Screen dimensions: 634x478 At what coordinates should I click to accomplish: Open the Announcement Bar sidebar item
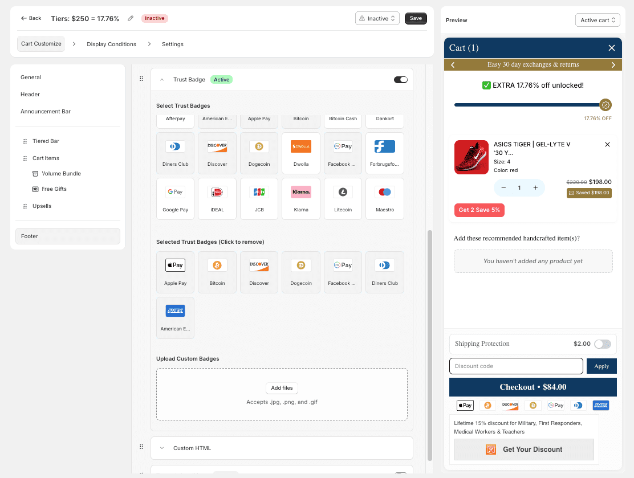tap(45, 111)
